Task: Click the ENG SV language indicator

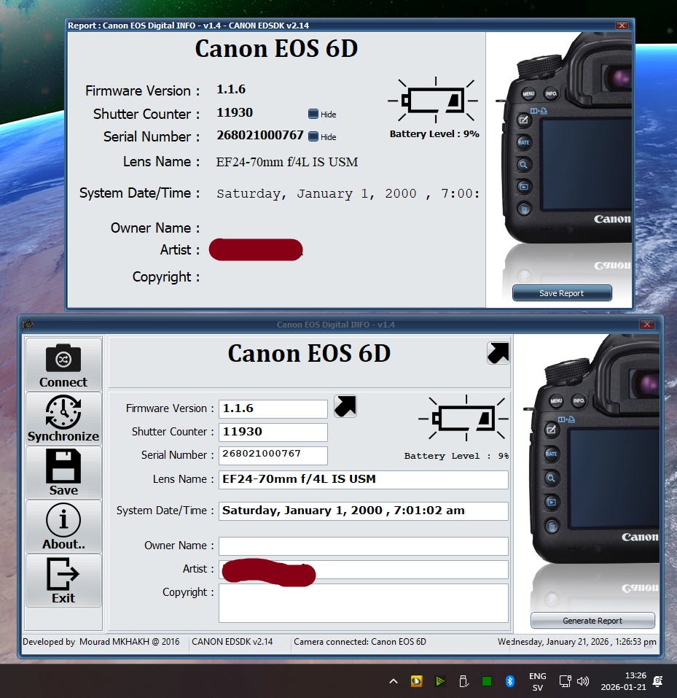Action: [x=537, y=681]
